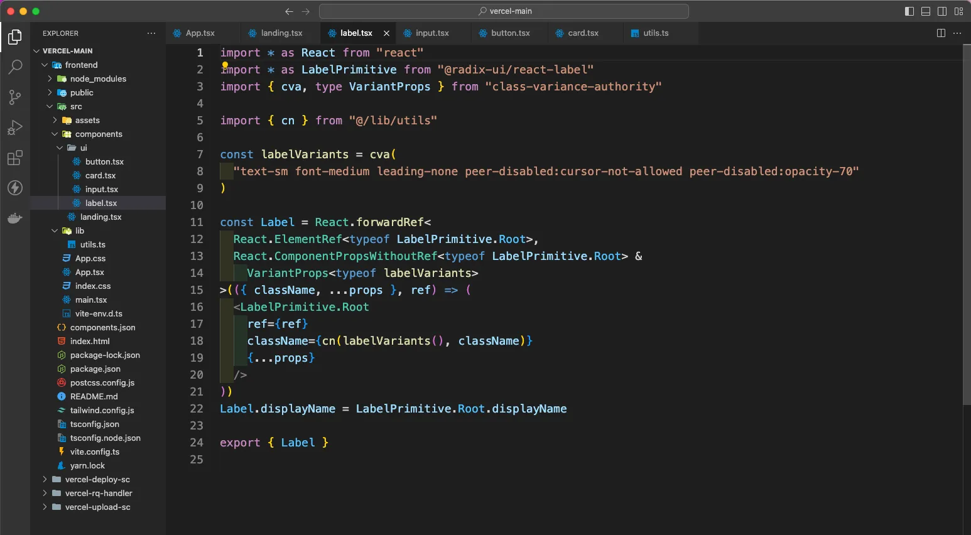Click the lightbulb code action on line 2
Viewport: 971px width, 535px height.
[225, 65]
